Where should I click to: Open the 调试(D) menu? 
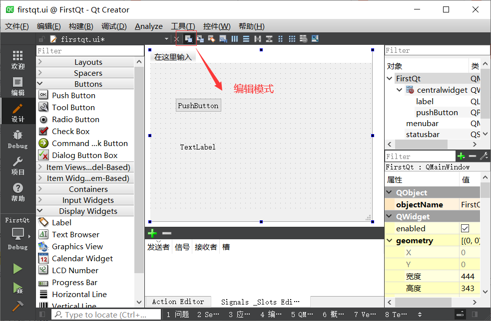114,26
